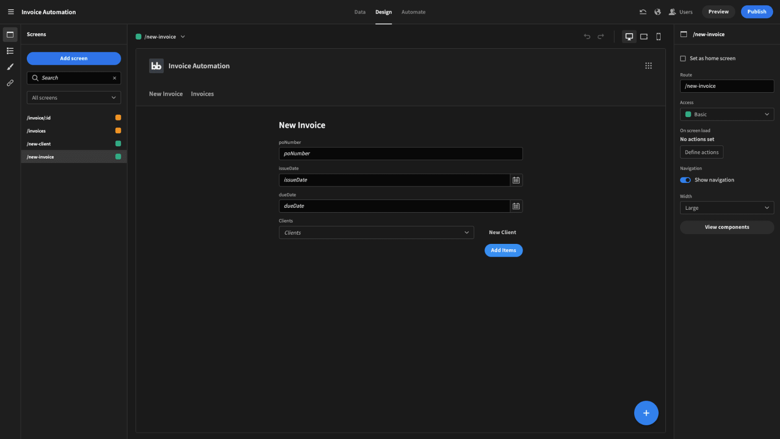
Task: Open the Links sidebar icon
Action: [x=10, y=83]
